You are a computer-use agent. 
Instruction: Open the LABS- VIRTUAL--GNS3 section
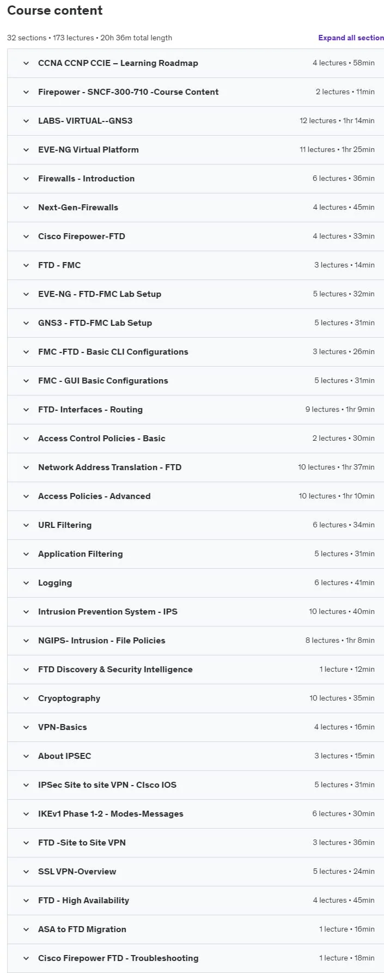click(196, 121)
